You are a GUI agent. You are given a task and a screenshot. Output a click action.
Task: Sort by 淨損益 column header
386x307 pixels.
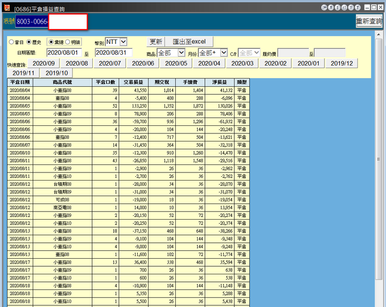(220, 82)
